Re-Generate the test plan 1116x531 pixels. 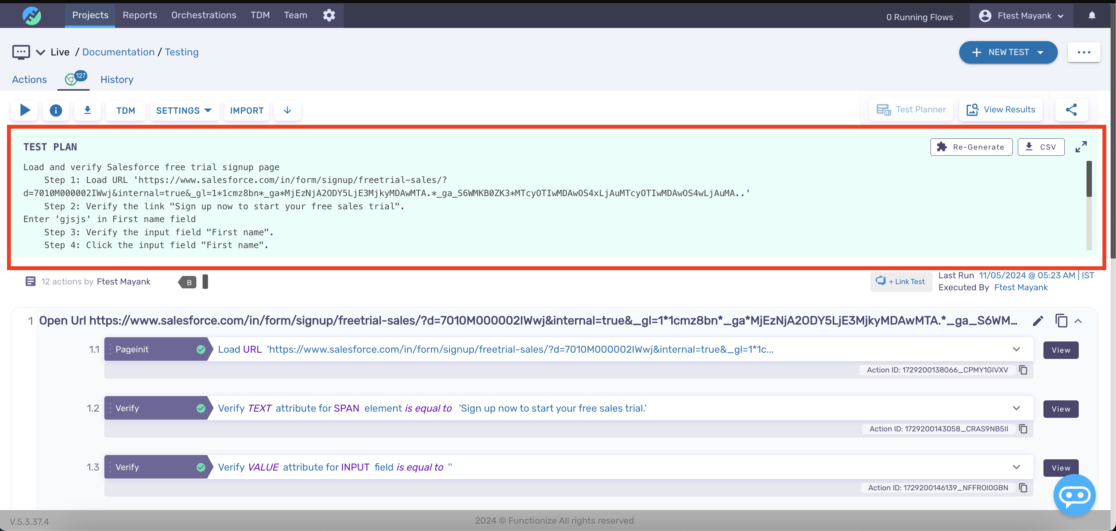pyautogui.click(x=971, y=147)
